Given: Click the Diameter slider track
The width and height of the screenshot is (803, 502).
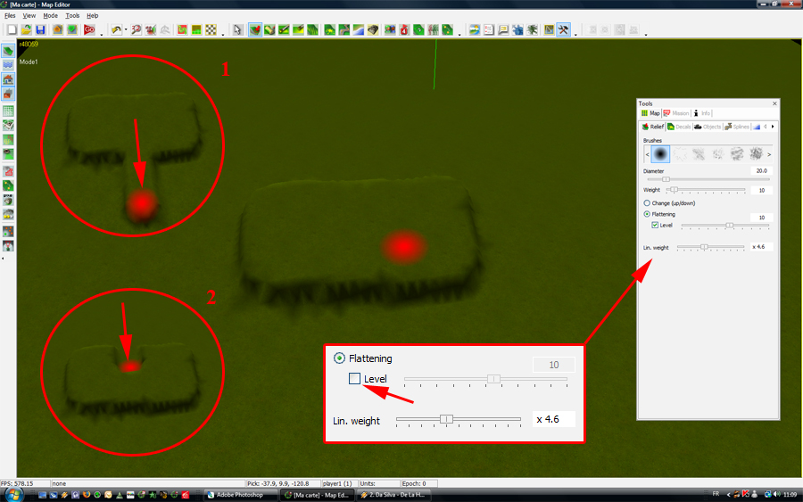Looking at the screenshot, I should [x=708, y=179].
